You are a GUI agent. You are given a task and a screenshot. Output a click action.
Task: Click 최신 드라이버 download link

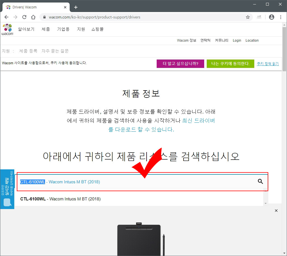tap(198, 121)
